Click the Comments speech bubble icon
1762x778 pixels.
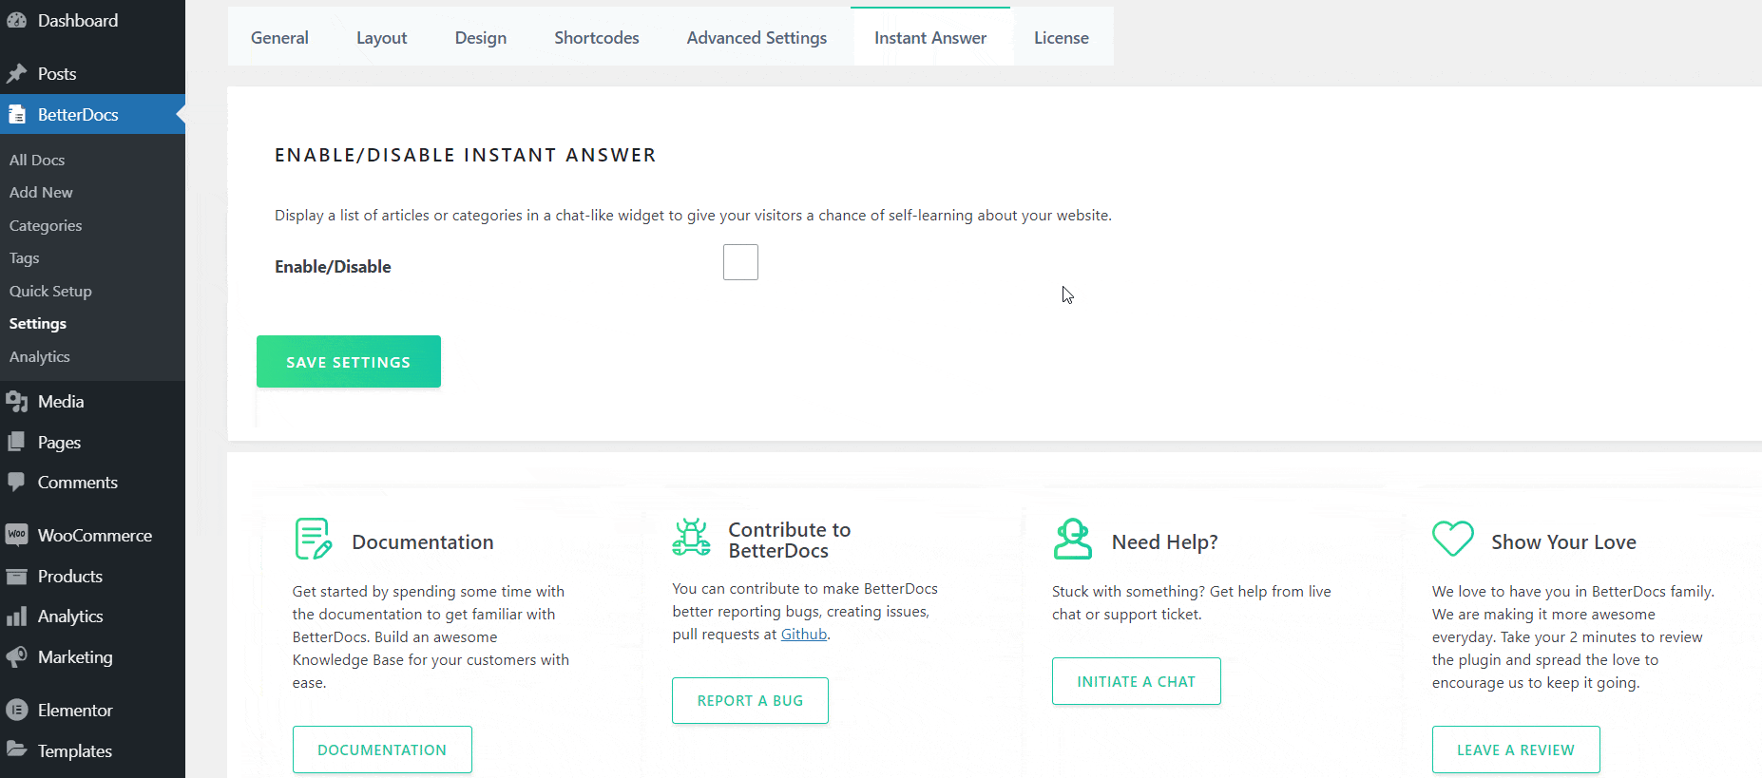pyautogui.click(x=16, y=482)
